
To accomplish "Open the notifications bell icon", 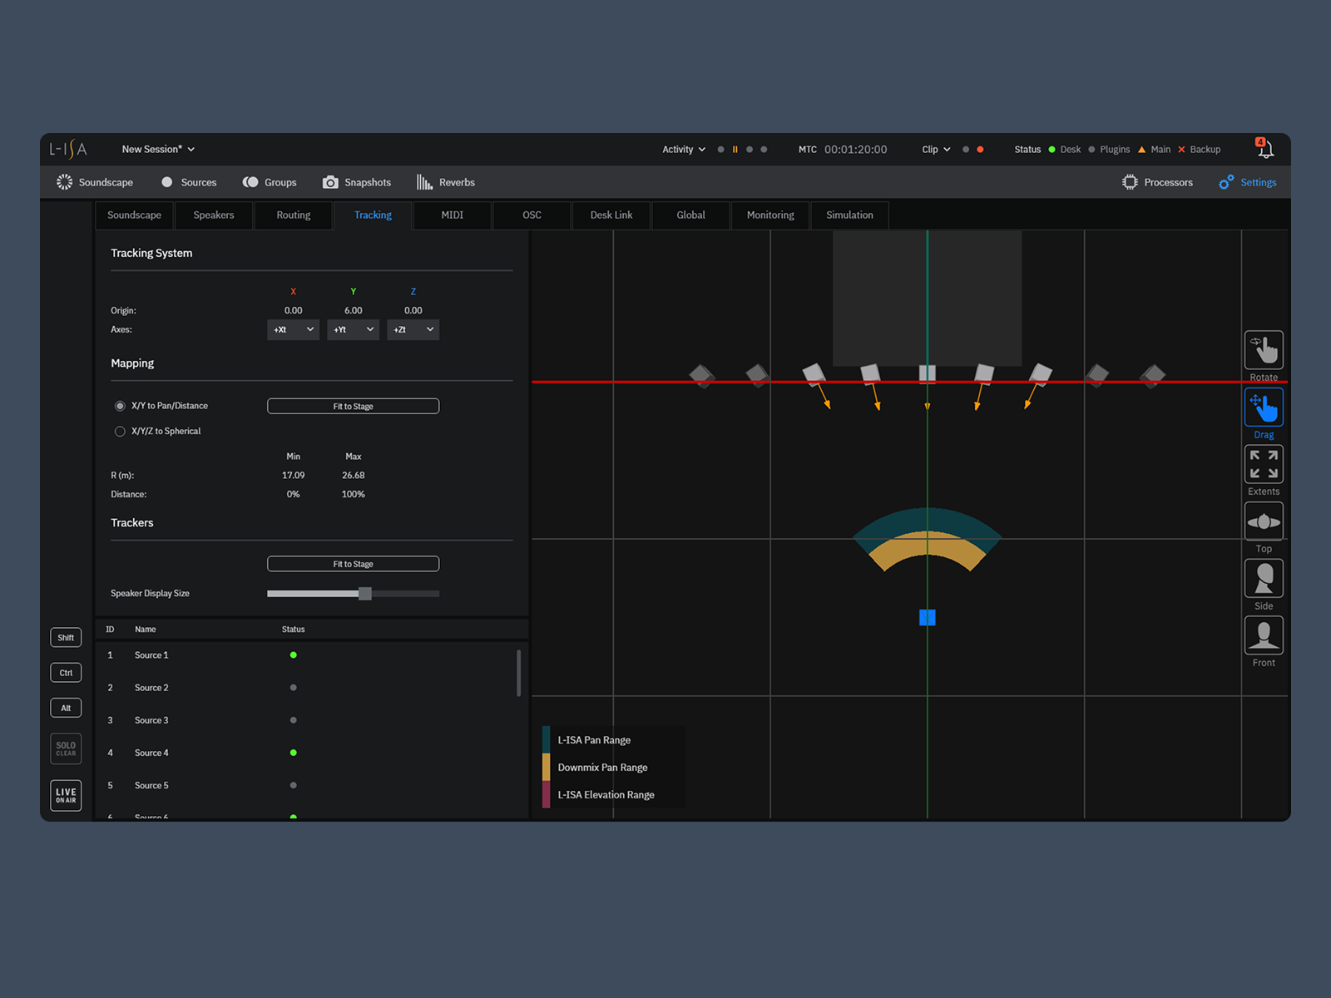I will click(x=1264, y=148).
